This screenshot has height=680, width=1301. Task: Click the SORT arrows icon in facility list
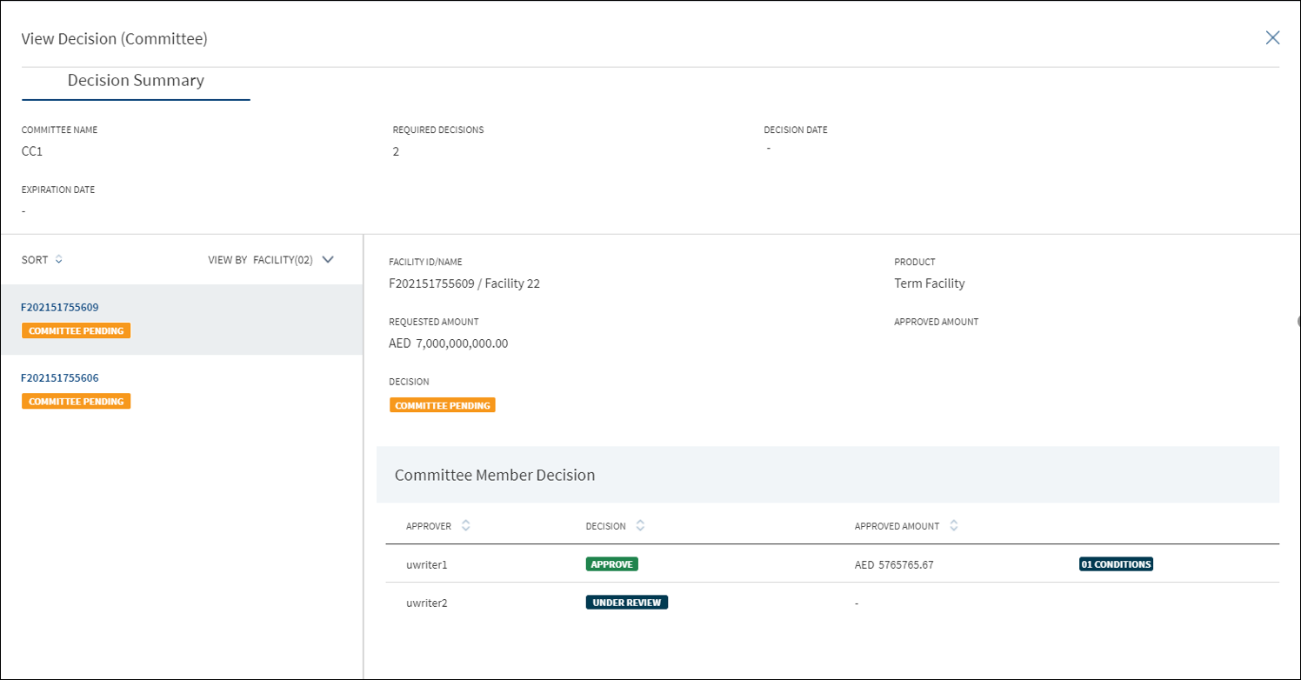tap(58, 259)
